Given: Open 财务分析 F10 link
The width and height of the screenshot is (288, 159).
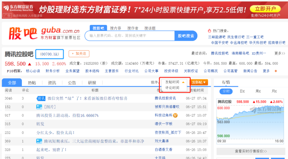Looking at the screenshot, I should click(x=53, y=71).
